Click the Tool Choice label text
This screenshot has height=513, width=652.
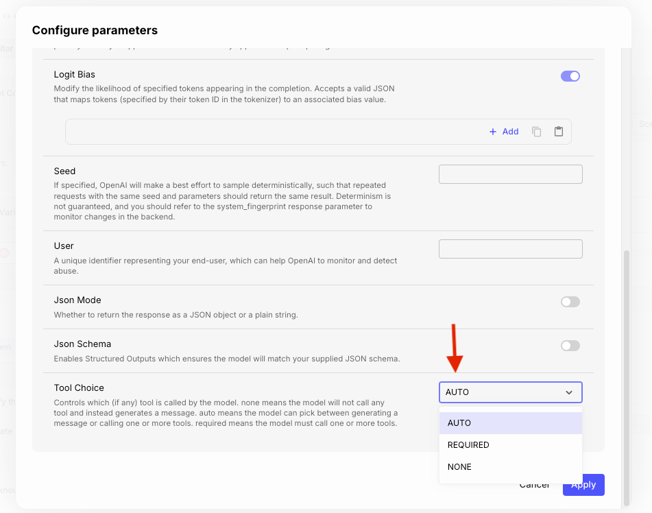pos(79,387)
